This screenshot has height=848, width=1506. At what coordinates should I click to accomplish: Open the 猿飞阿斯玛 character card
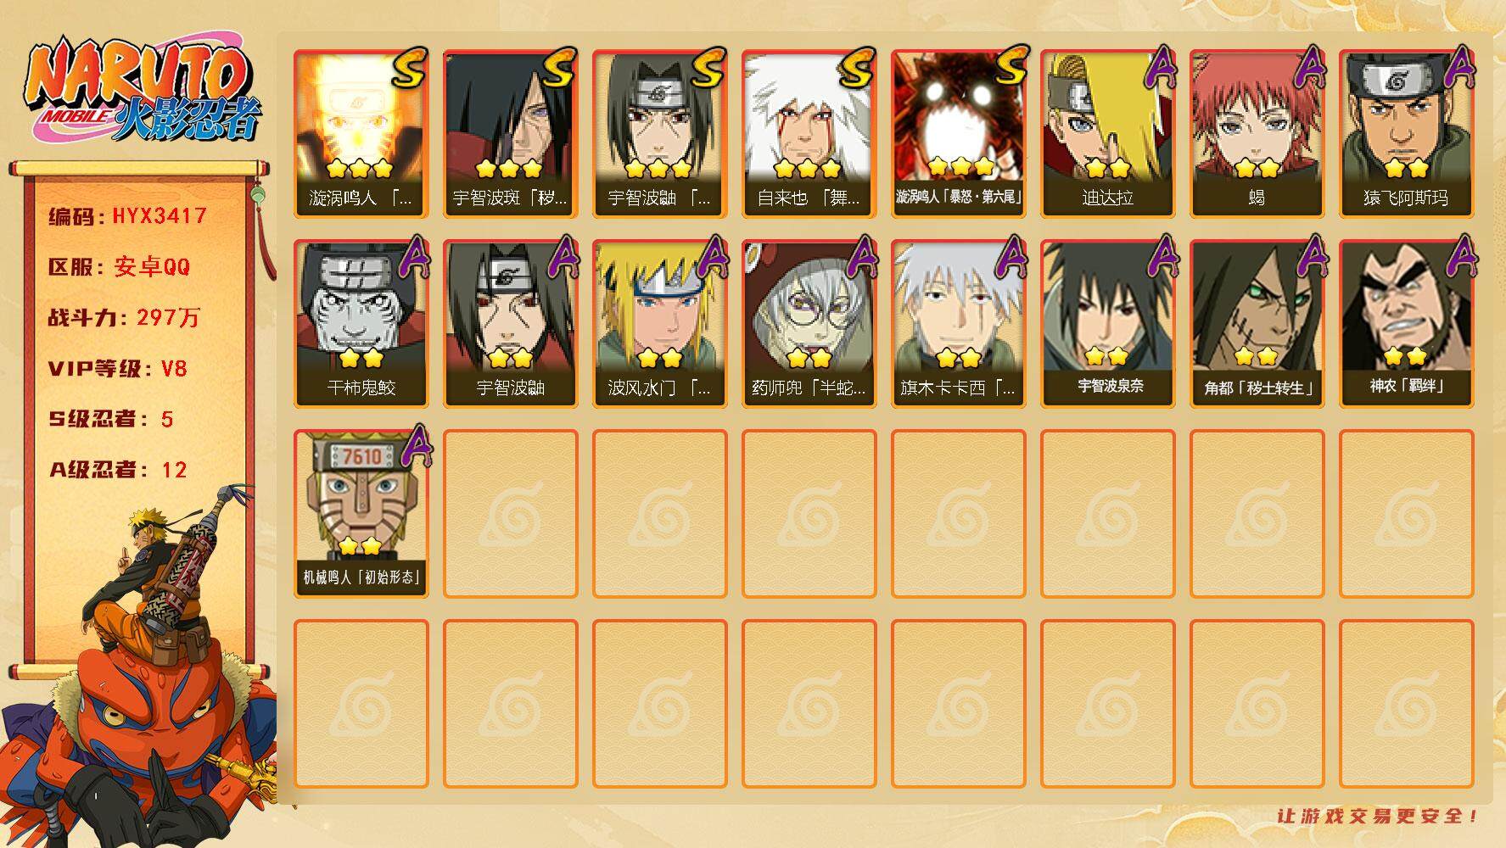coord(1406,134)
